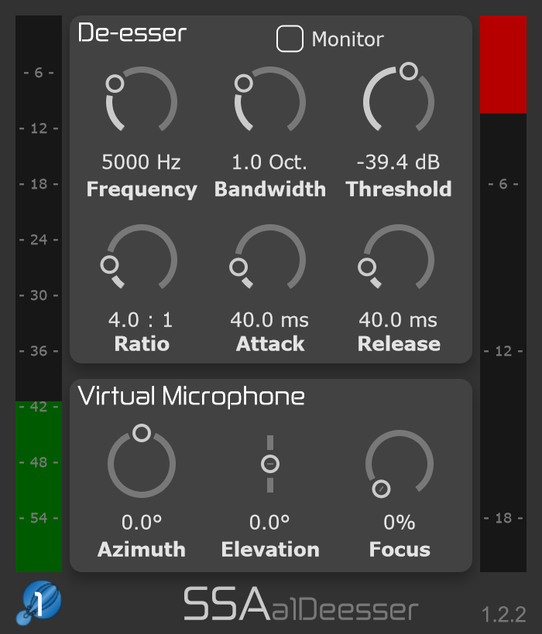Screen dimensions: 542x634
Task: Click the 40.0 ms Attack value
Action: tap(269, 320)
